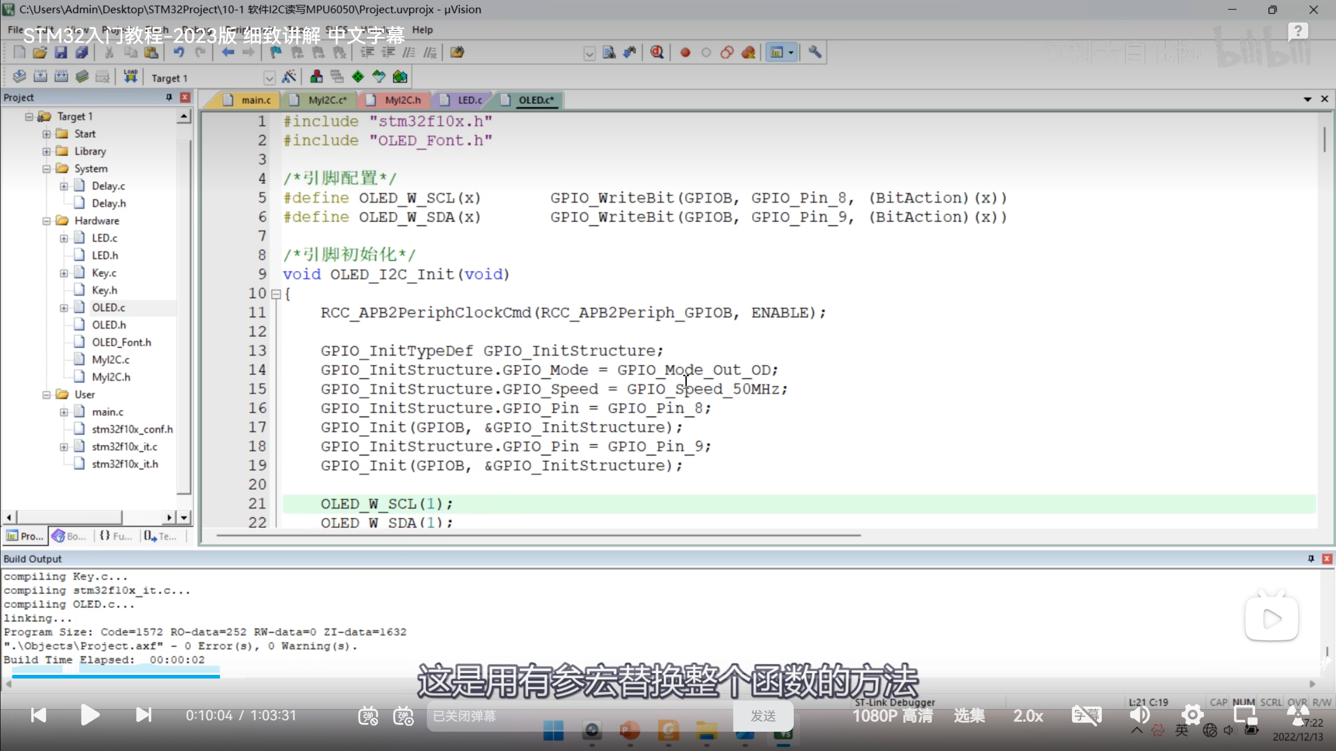This screenshot has height=751, width=1336.
Task: Toggle danmaku switch in player bar
Action: click(x=368, y=716)
